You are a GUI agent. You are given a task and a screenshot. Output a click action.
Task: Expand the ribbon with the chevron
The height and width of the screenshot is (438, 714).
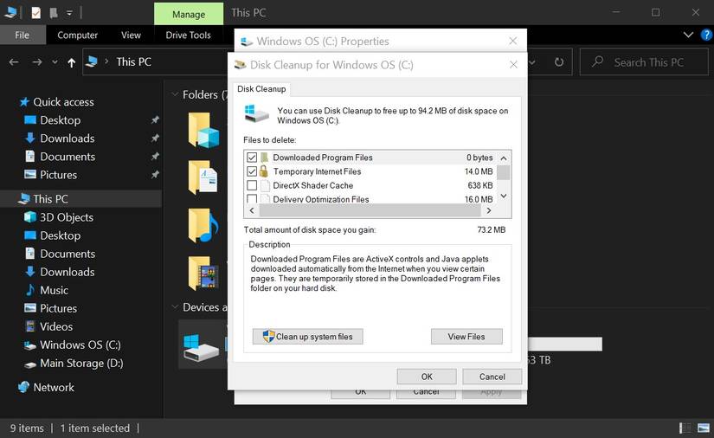pos(688,35)
